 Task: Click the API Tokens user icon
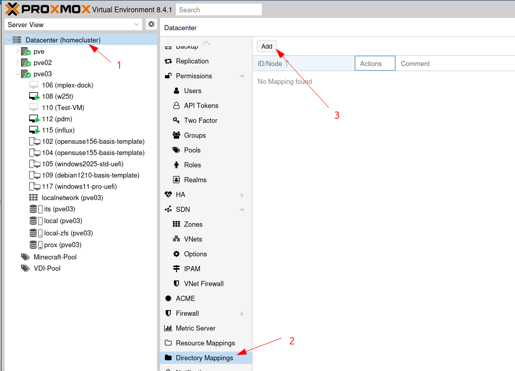pos(176,105)
